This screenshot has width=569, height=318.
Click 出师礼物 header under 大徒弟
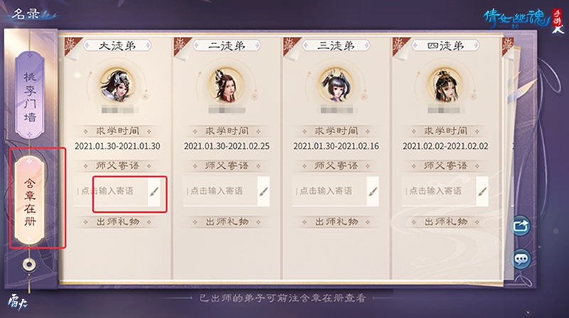(x=117, y=222)
